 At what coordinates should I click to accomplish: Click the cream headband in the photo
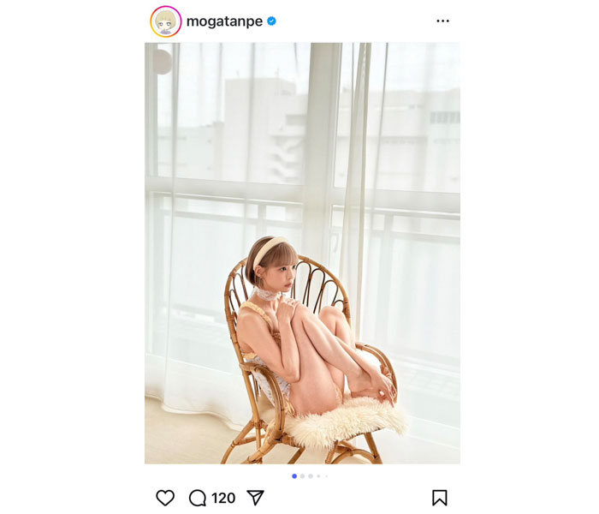click(269, 249)
